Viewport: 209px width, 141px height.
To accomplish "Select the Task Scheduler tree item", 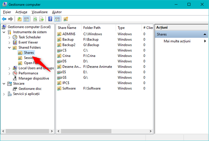I will pos(28,37).
